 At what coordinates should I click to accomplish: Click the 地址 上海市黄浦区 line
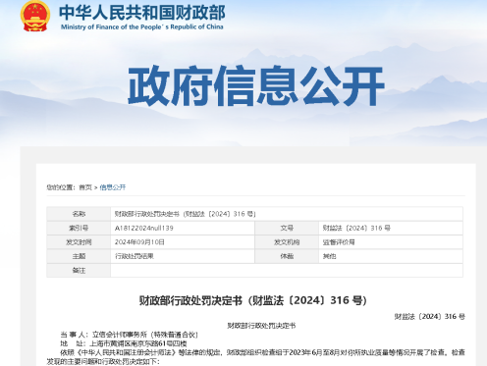tap(124, 343)
